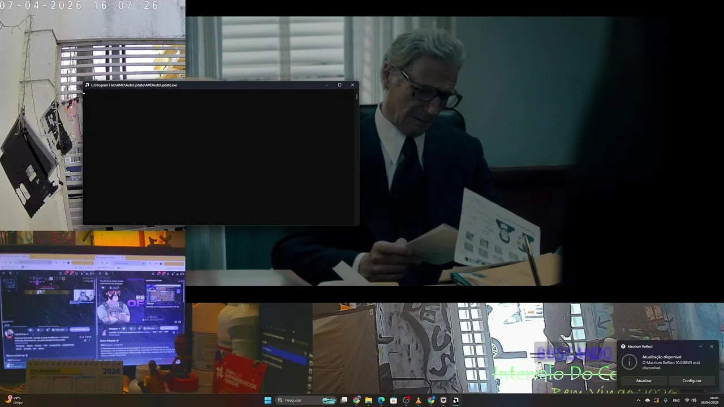Click the AMDAutoUpdate.exe console title bar
Screen dimensions: 724x407
[221, 85]
